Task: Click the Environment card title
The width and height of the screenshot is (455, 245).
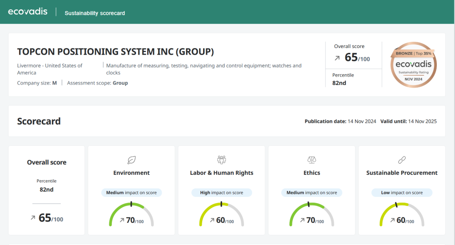Action: point(132,173)
